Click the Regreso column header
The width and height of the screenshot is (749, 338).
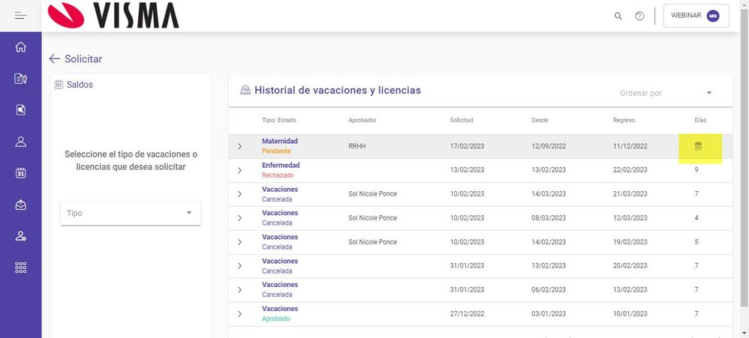coord(624,120)
